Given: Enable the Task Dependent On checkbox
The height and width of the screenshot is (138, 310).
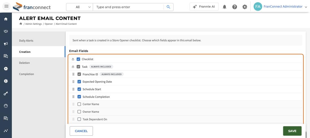Looking at the screenshot, I should tap(79, 119).
